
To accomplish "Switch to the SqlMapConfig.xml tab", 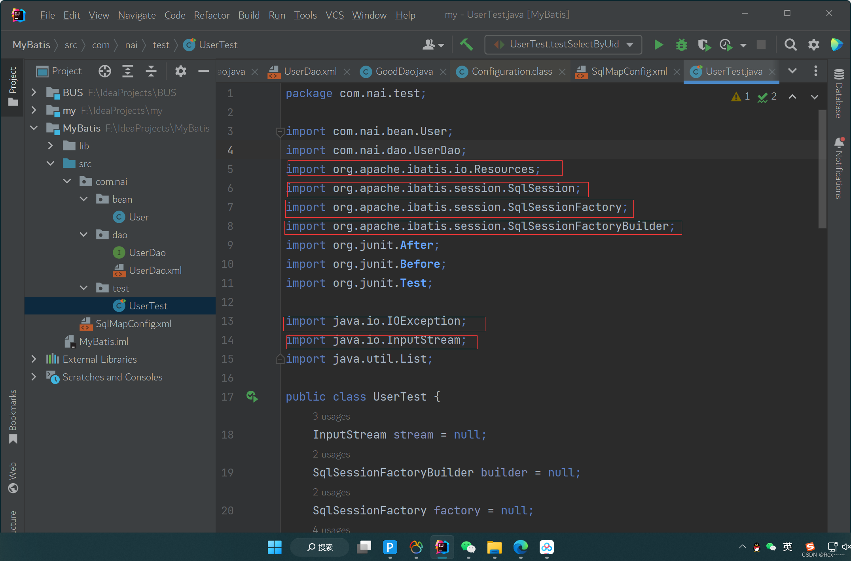I will point(629,72).
